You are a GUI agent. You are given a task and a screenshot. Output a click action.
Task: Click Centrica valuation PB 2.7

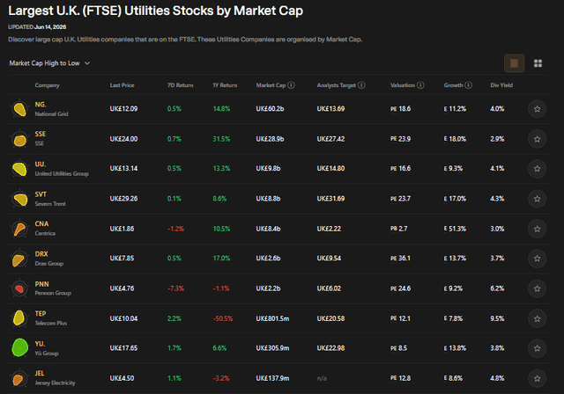pyautogui.click(x=399, y=229)
